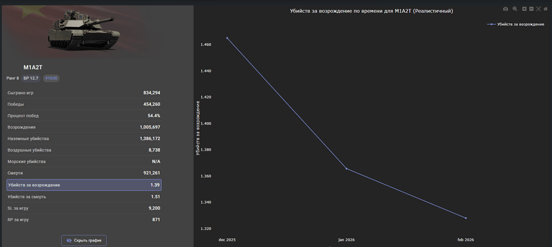The height and width of the screenshot is (247, 552).
Task: Reset chart axes with home icon
Action: tap(545, 9)
